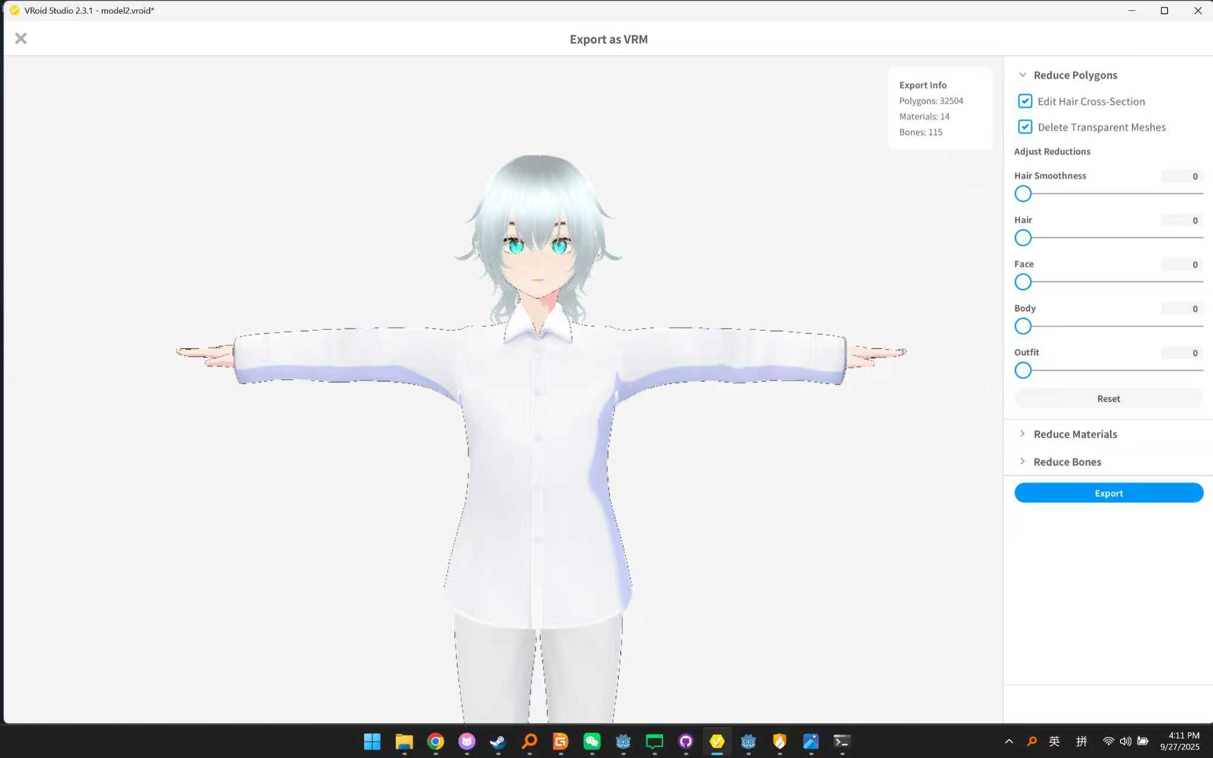Toggle the Chinese/English input mode indicator
Image resolution: width=1213 pixels, height=758 pixels.
[1054, 741]
